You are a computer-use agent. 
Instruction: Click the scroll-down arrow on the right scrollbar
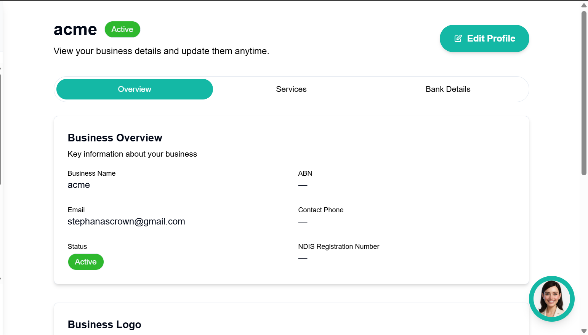[x=583, y=331]
